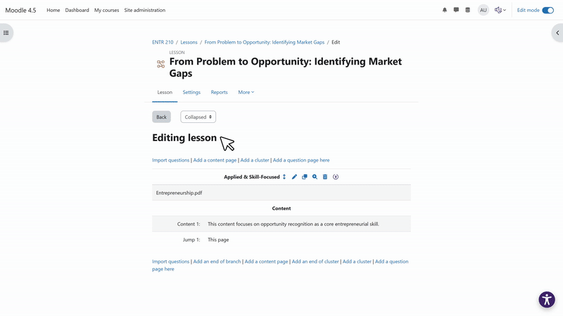Switch to the Settings tab

pos(191,92)
